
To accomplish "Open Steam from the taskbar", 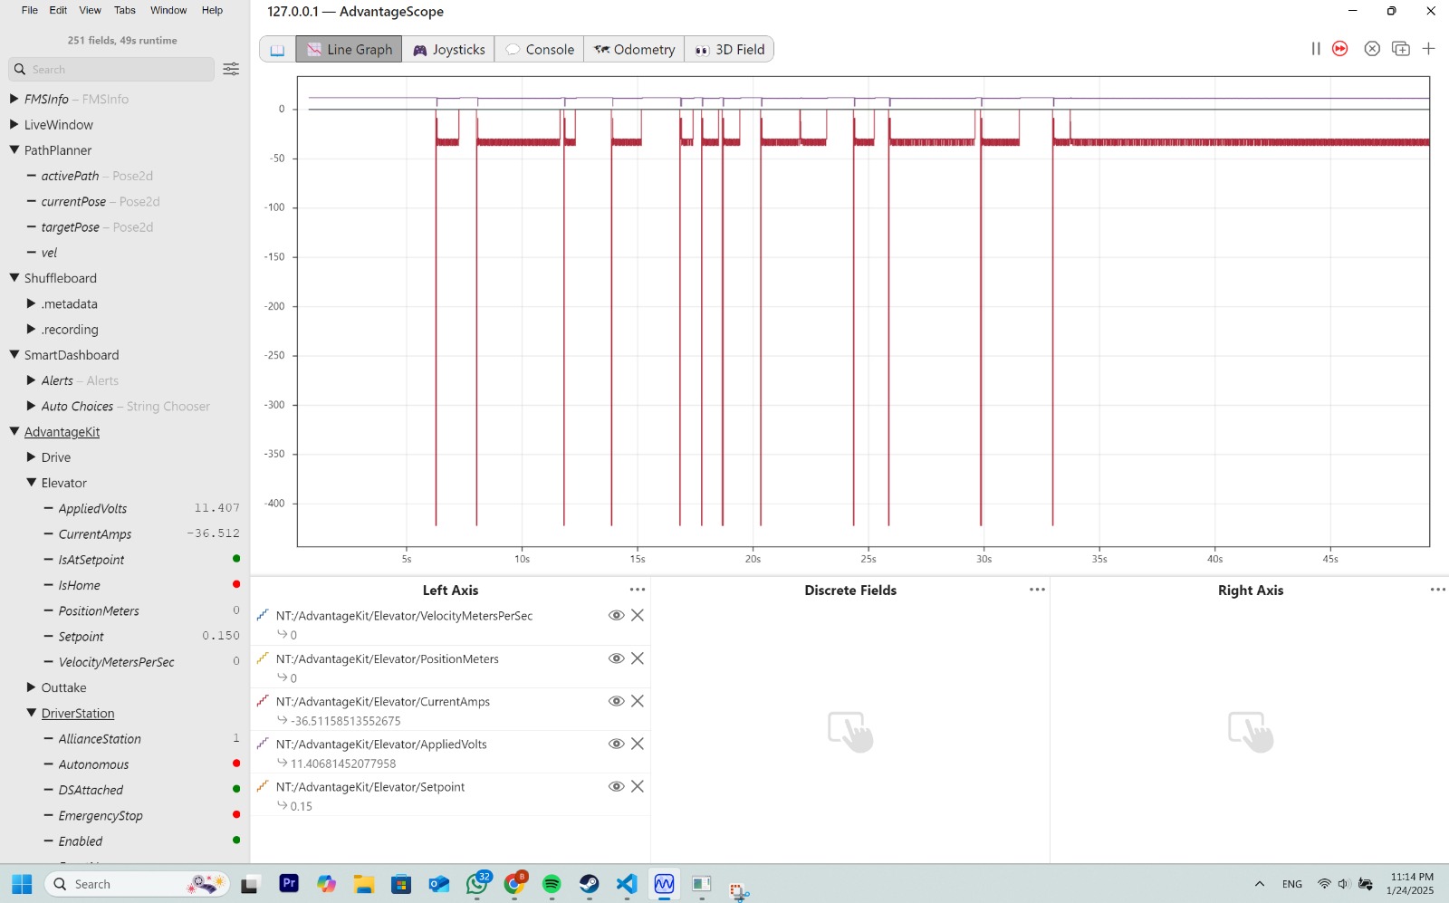I will click(590, 884).
